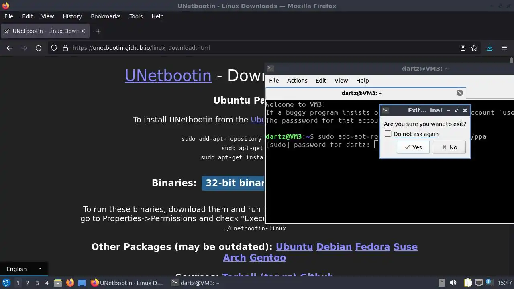Viewport: 514px width, 289px height.
Task: Confirm exit with the Yes button
Action: click(x=413, y=147)
